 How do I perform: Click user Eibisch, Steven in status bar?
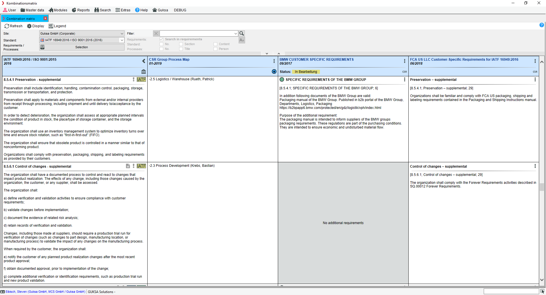(45, 292)
